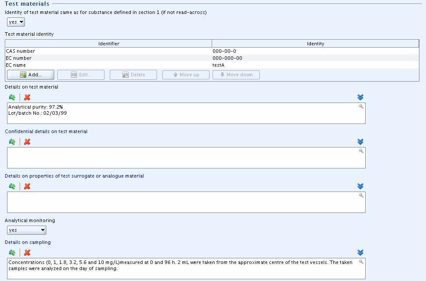Screen dimensions: 426x281
Task: Open the magnifier in the Confidential details box
Action: point(361,151)
